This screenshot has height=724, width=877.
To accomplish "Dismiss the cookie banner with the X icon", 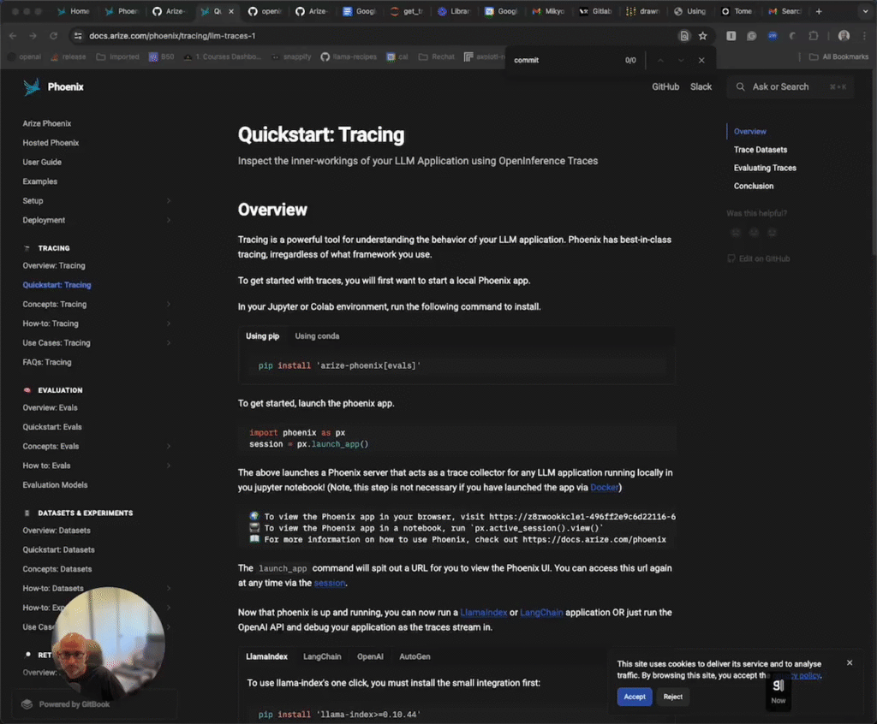I will 850,662.
